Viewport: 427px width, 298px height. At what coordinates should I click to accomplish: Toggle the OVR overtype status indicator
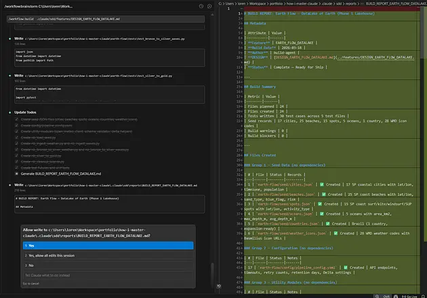(x=386, y=297)
